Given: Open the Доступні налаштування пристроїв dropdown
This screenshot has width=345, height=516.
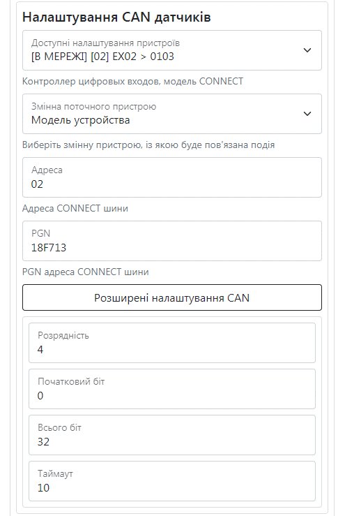Looking at the screenshot, I should click(172, 50).
